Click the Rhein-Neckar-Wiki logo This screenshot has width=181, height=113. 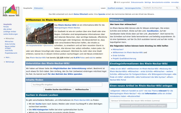(x=11, y=10)
